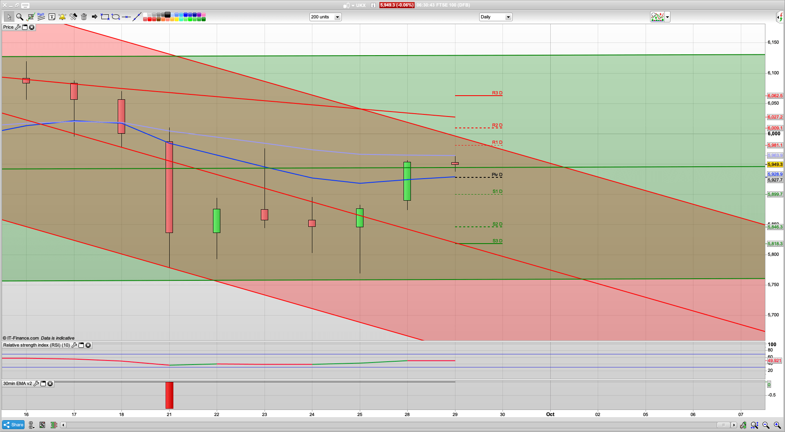Select the ellipse drawing tool

click(x=115, y=17)
